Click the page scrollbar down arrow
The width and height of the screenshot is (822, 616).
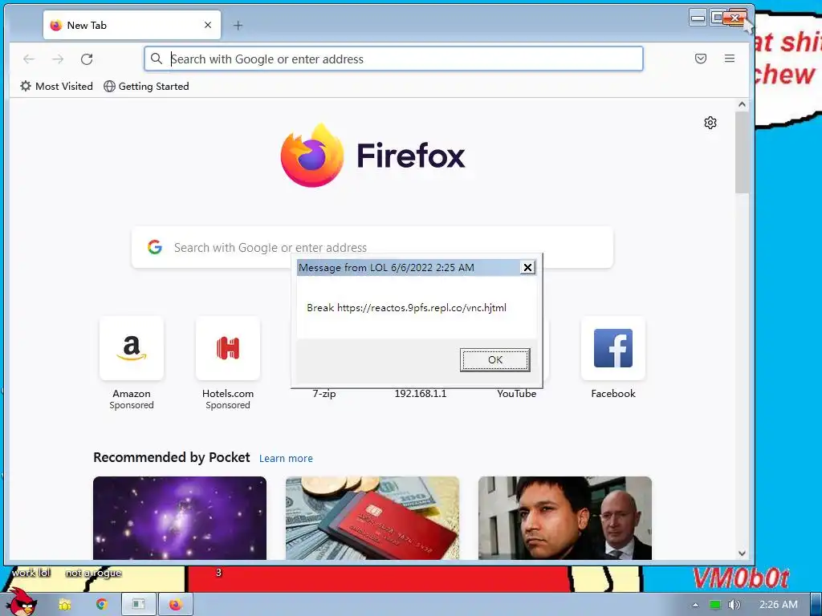(x=742, y=553)
